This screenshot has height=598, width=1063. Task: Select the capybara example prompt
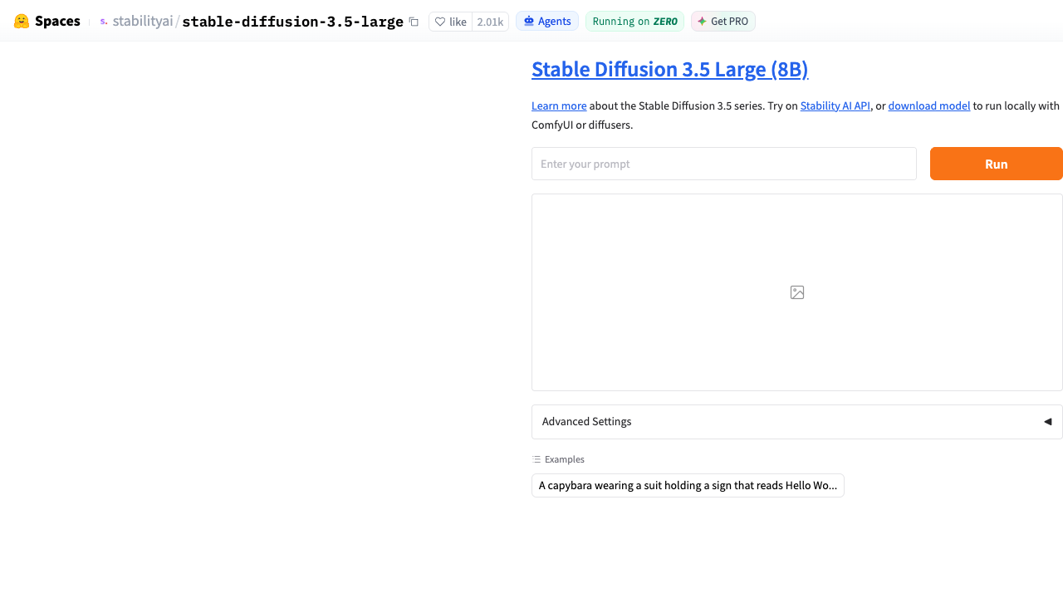688,486
